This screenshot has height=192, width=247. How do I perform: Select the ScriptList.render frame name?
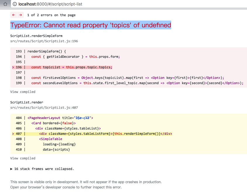click(27, 103)
